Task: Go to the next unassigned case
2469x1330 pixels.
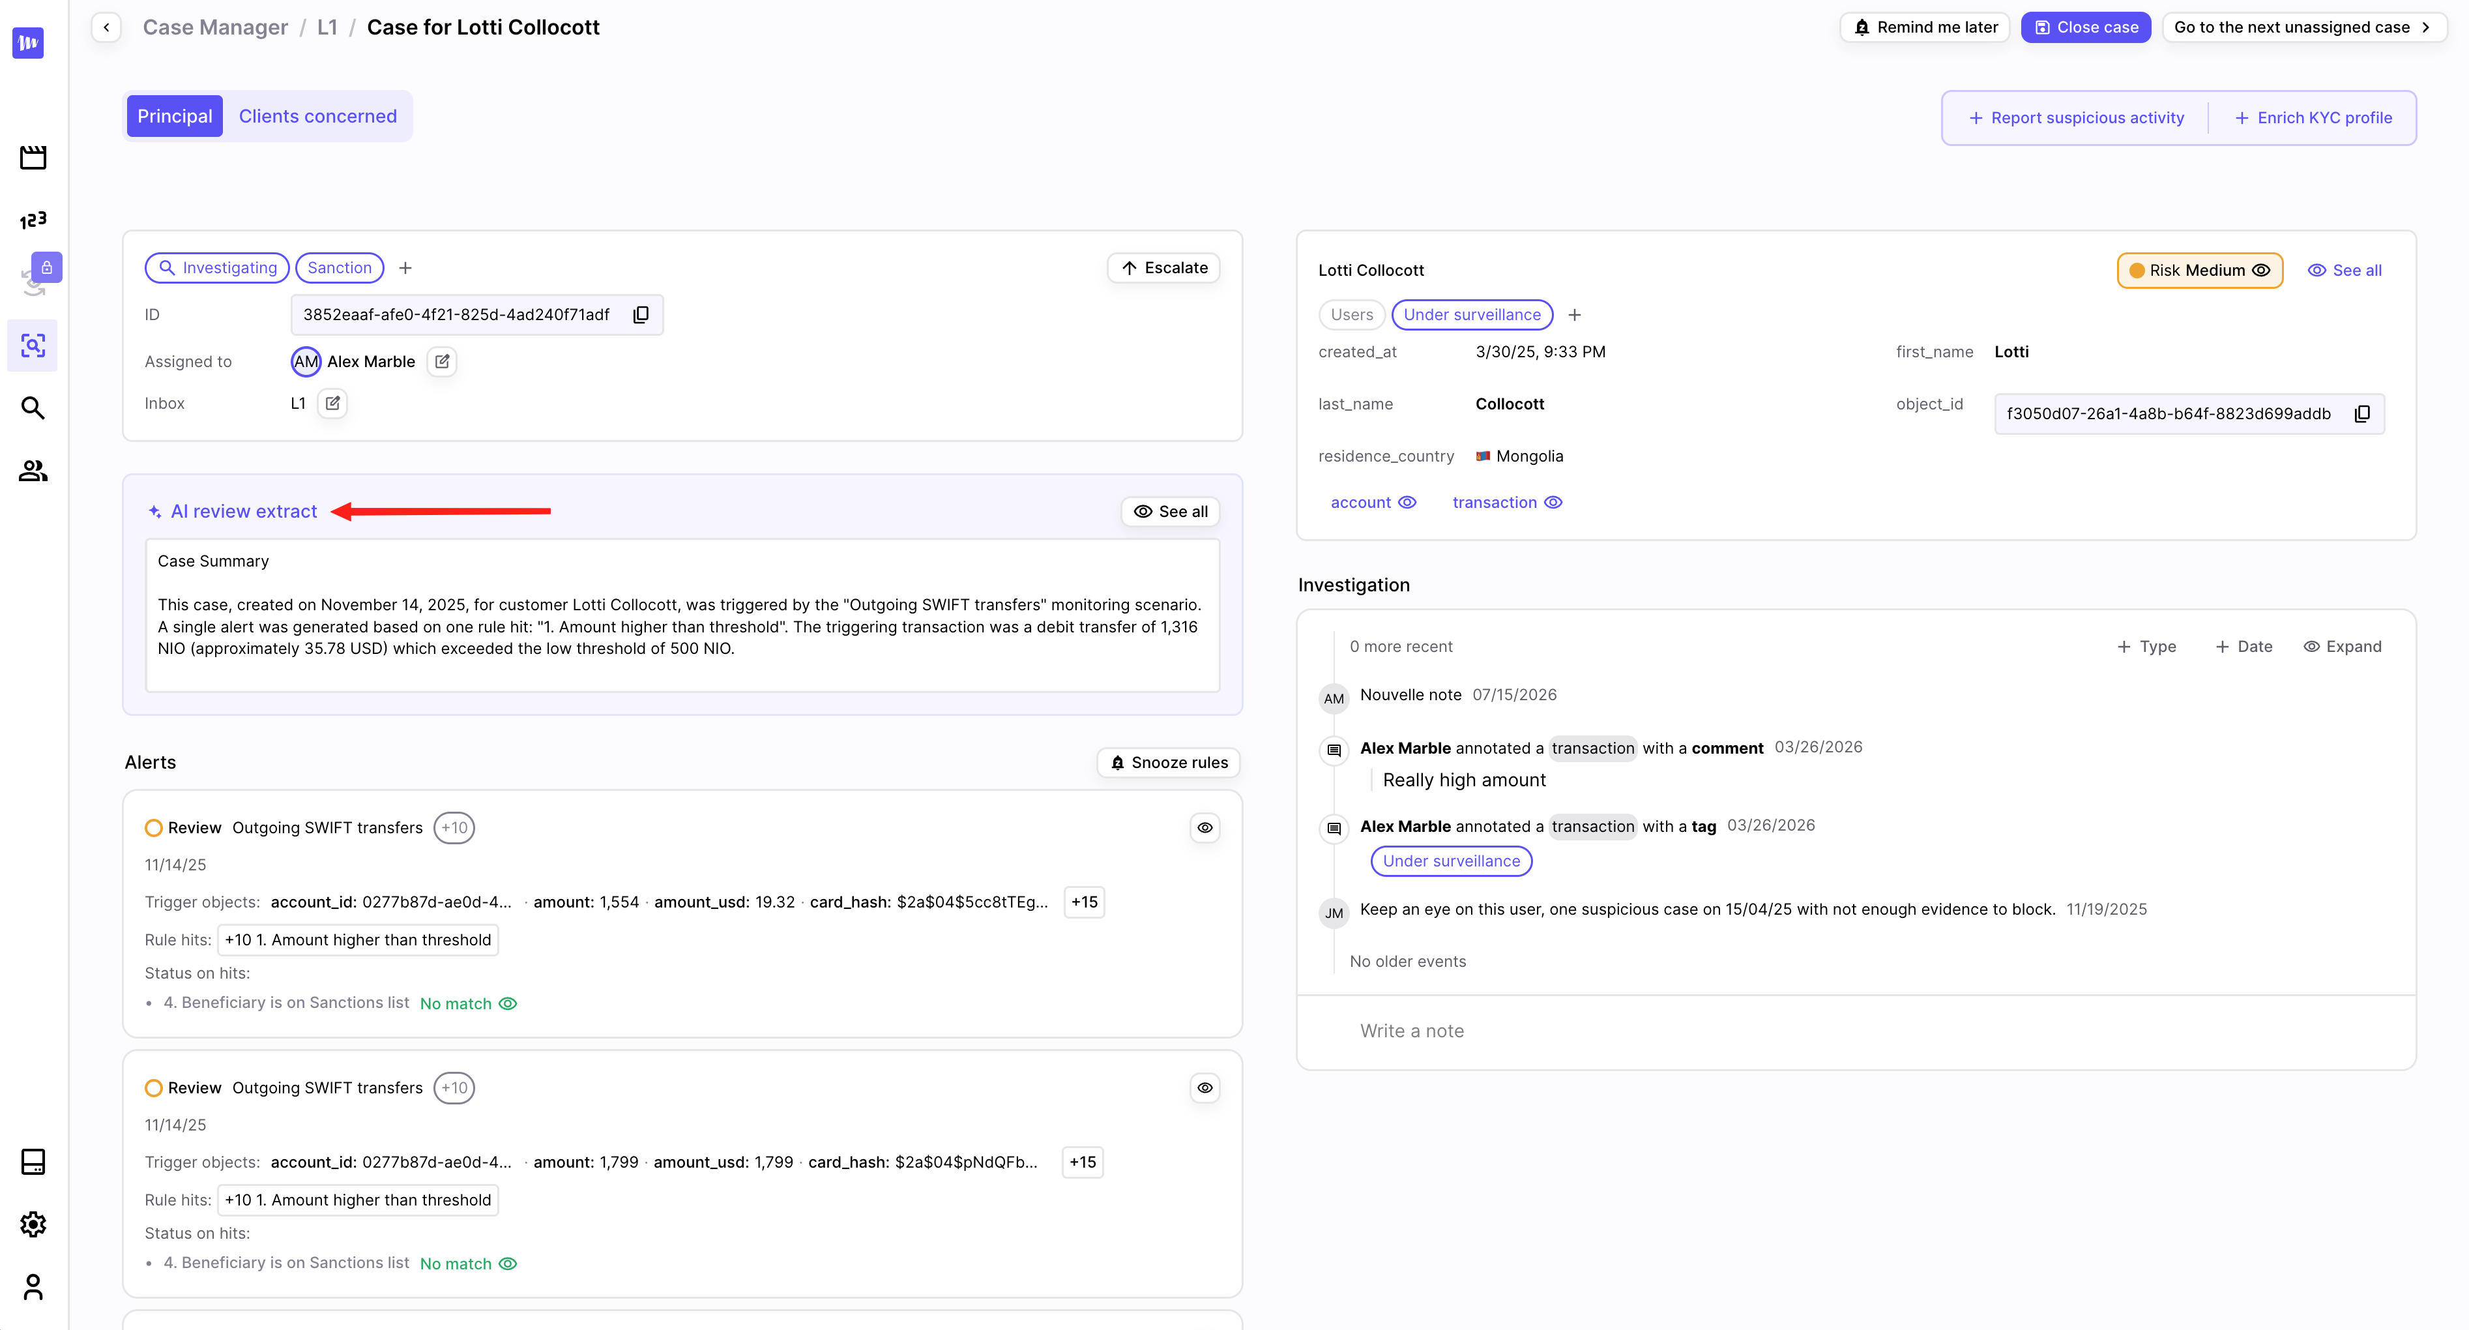Action: (x=2304, y=27)
